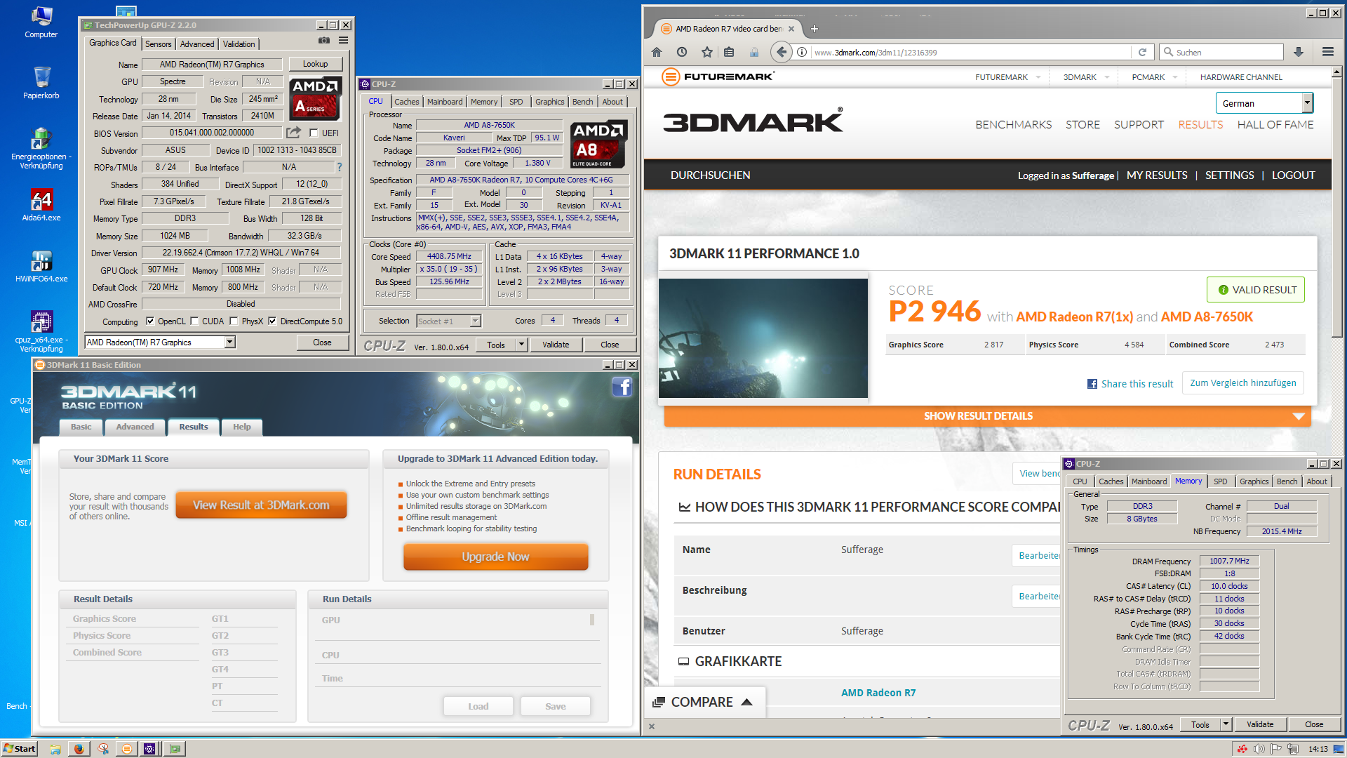Switch to the Sensors tab in GPU-Z
Viewport: 1347px width, 758px height.
pos(159,44)
